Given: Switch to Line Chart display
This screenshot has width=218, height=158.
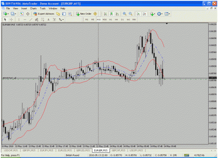Looking at the screenshot, I should tap(117, 14).
